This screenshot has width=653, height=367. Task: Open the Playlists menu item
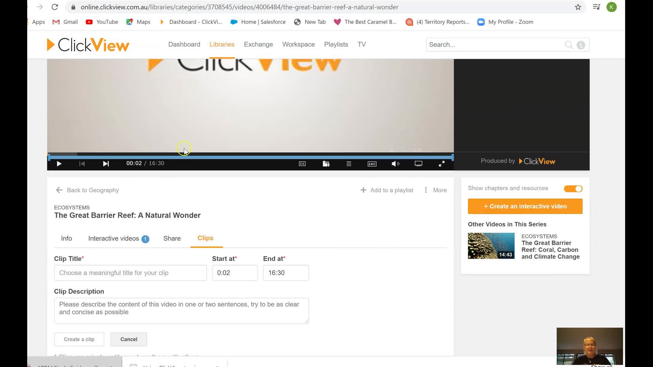[x=336, y=45]
